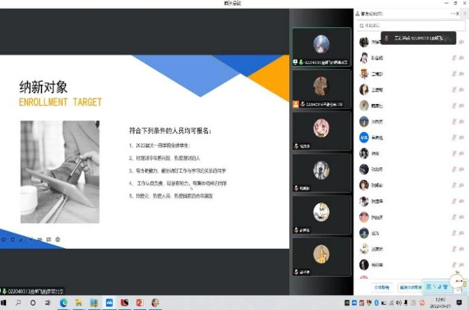469x310 pixels.
Task: Open File Explorer from the taskbar
Action: 79,303
